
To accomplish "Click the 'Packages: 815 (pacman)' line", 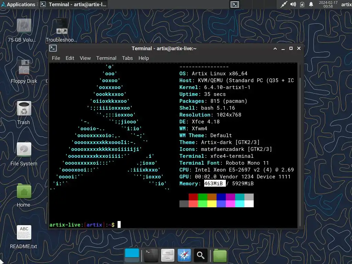I will tap(213, 101).
